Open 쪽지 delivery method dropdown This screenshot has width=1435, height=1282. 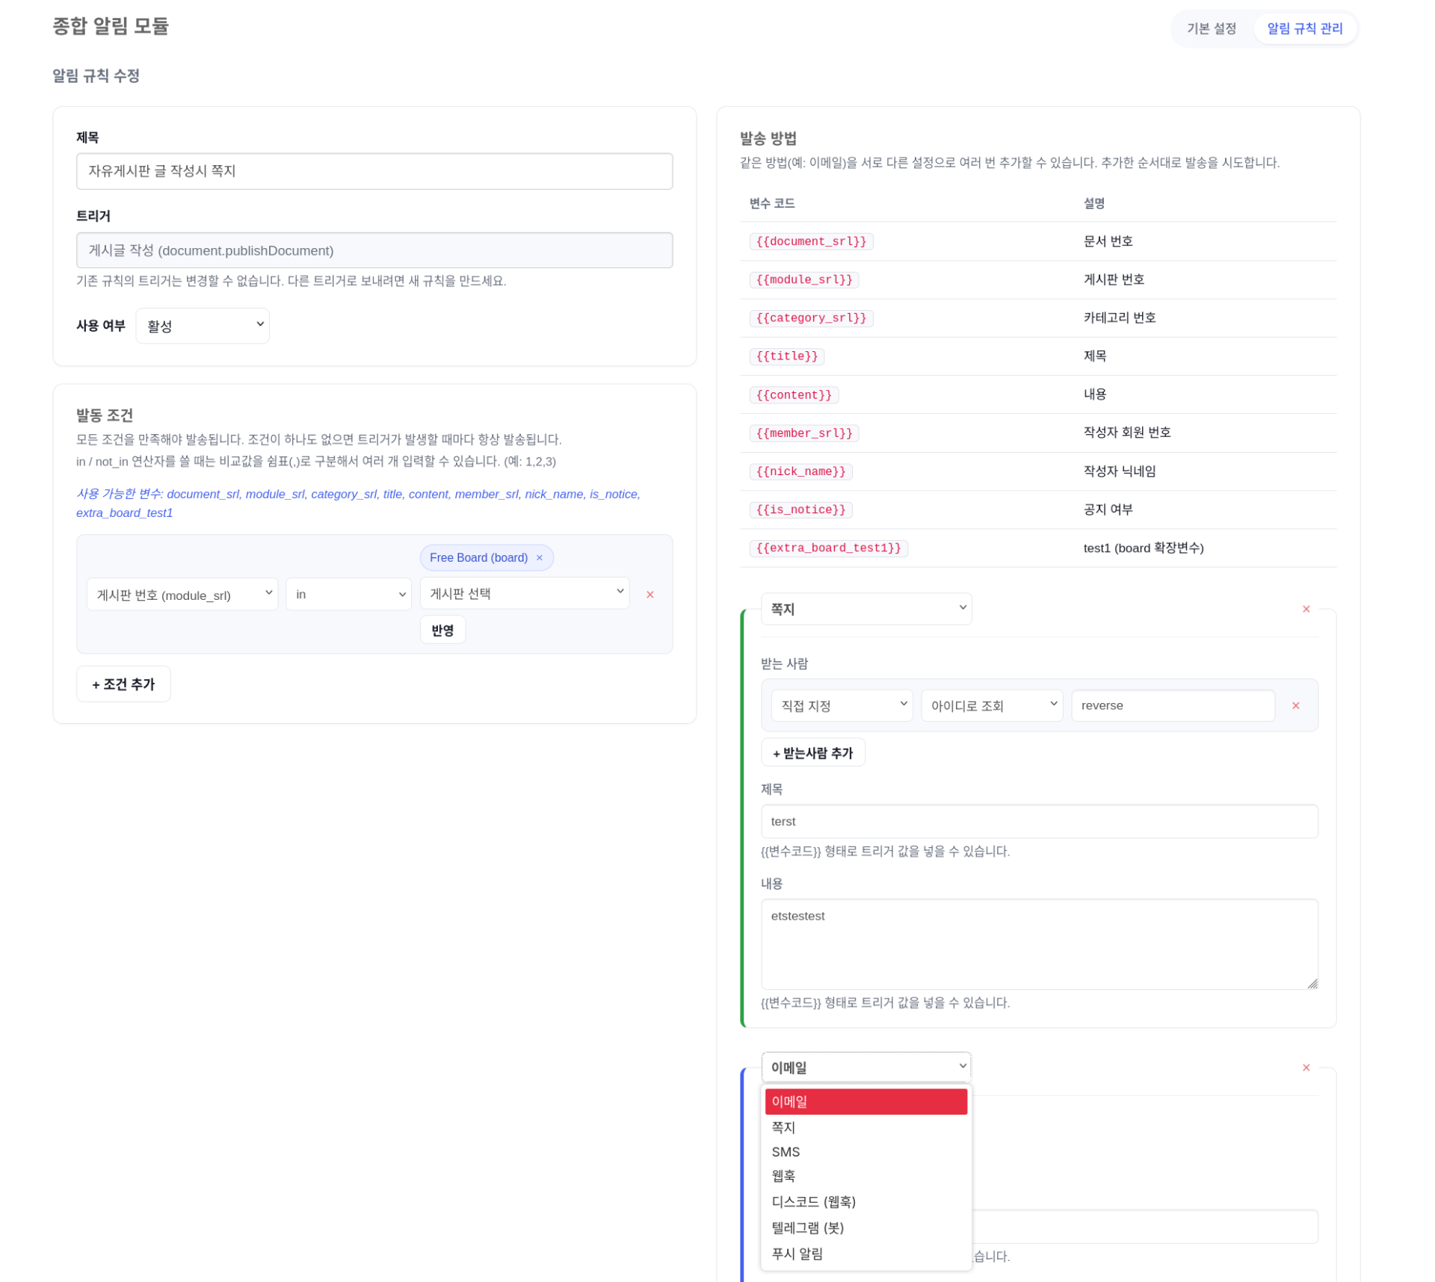[x=865, y=609]
